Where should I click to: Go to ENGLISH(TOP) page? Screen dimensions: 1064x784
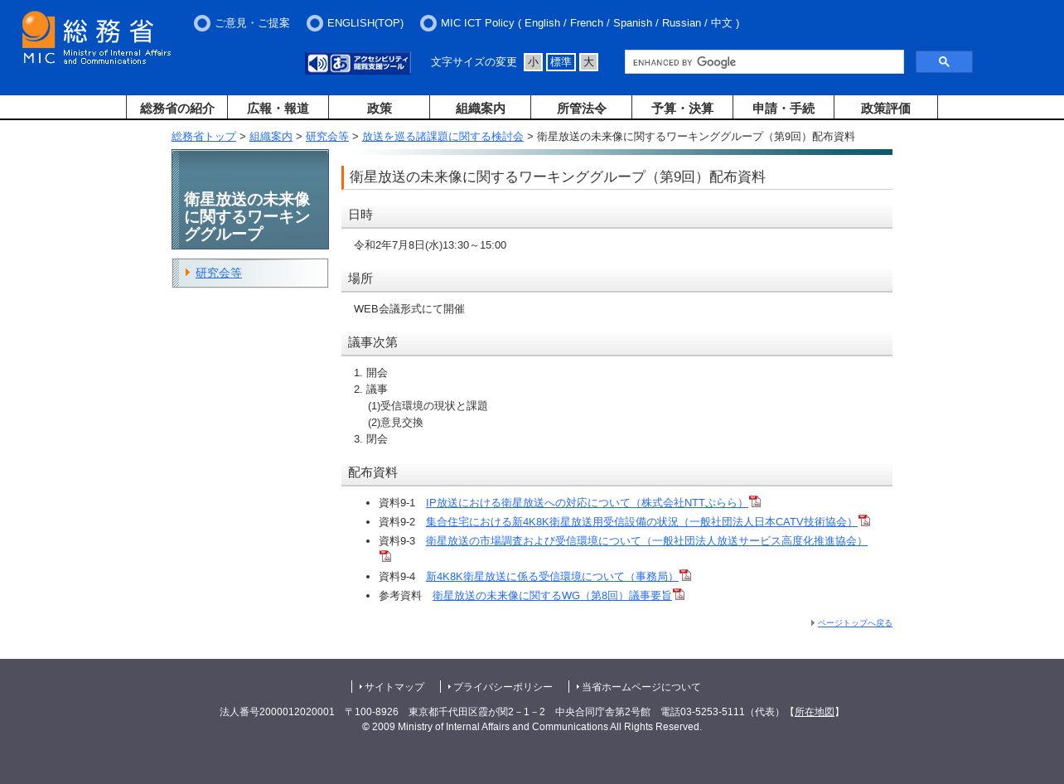click(x=365, y=23)
